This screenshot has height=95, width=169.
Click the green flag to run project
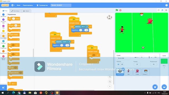pos(117,10)
